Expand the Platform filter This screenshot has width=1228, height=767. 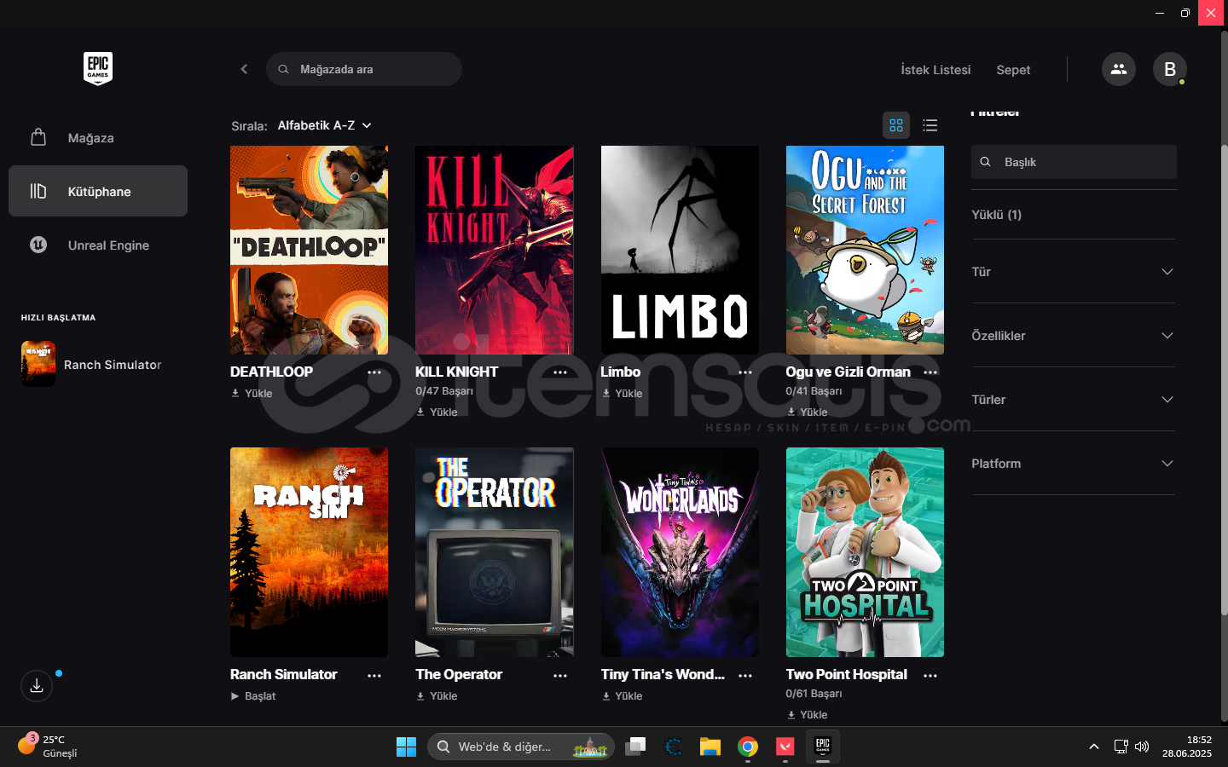point(1074,464)
